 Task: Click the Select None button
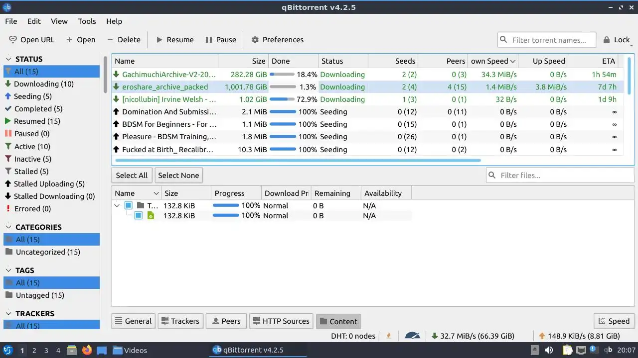click(x=178, y=175)
